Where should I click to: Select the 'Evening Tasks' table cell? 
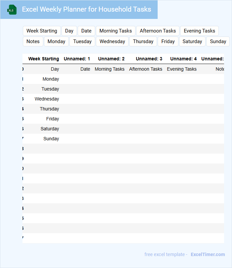click(182, 69)
